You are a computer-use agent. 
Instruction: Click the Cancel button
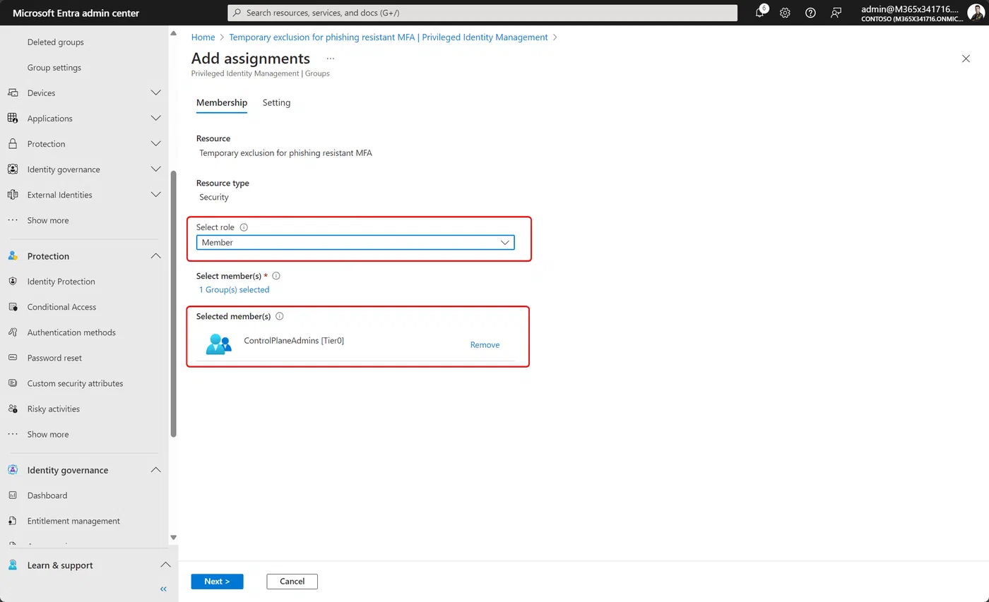point(292,582)
